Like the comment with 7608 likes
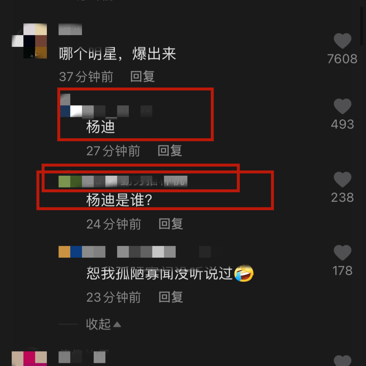The height and width of the screenshot is (366, 366). click(342, 41)
